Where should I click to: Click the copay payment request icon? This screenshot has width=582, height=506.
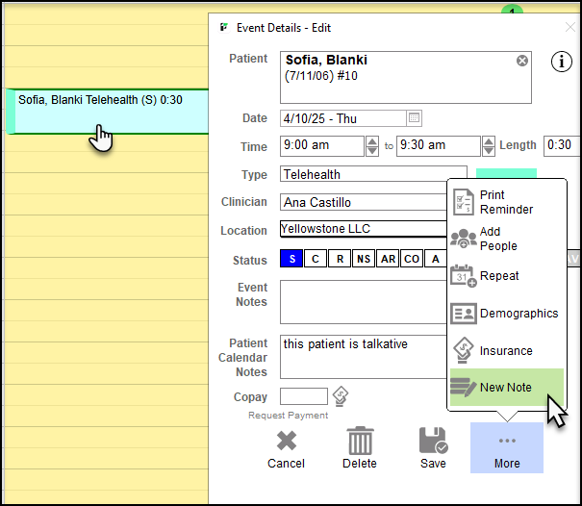point(341,396)
